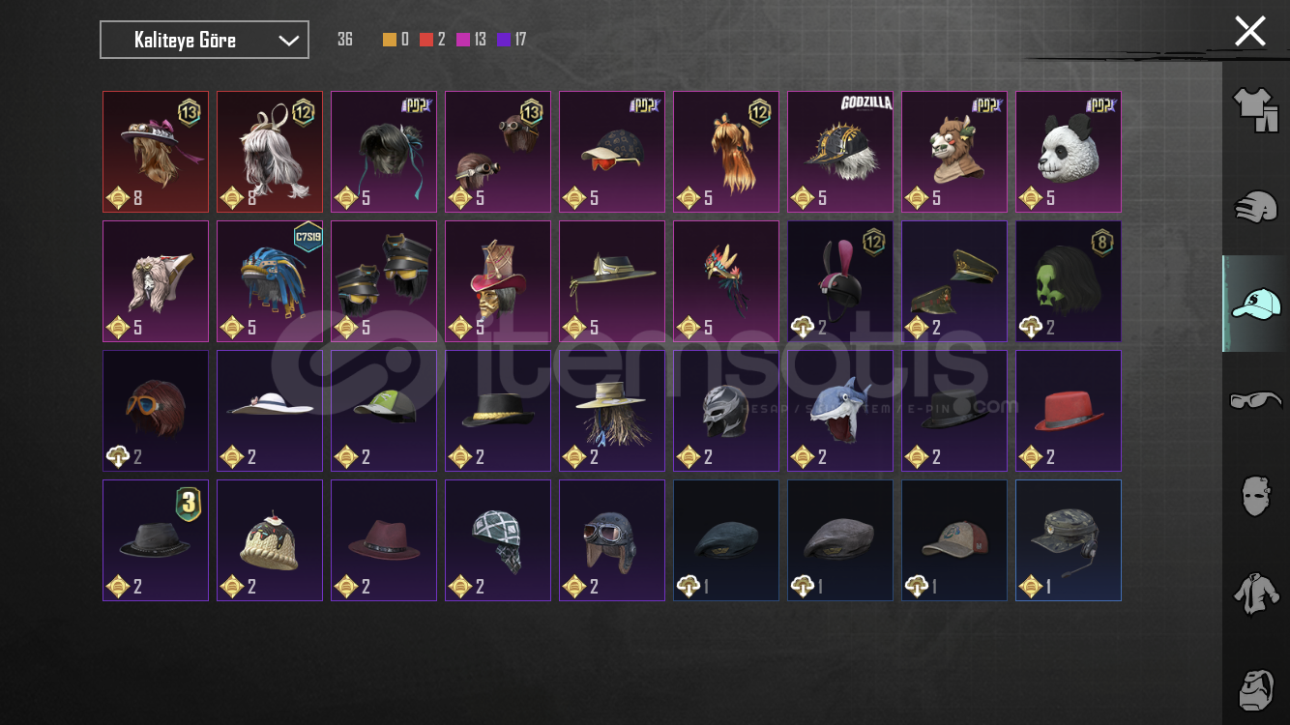This screenshot has height=725, width=1290.
Task: Select the backpack category icon
Action: tap(1255, 688)
